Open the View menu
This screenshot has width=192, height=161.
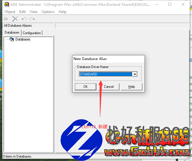point(33,12)
